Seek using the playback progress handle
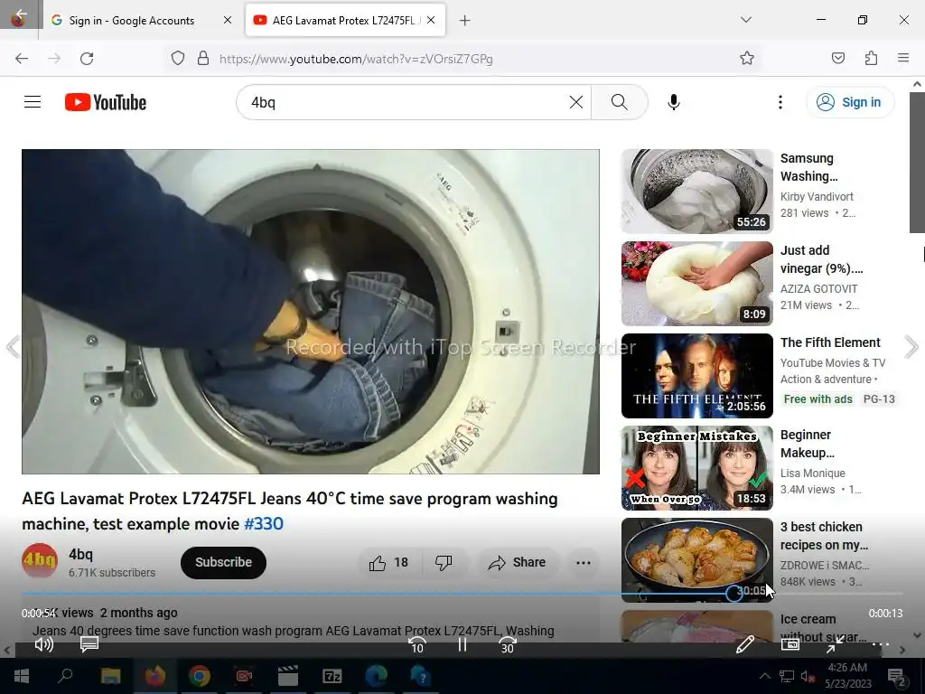 coord(733,593)
